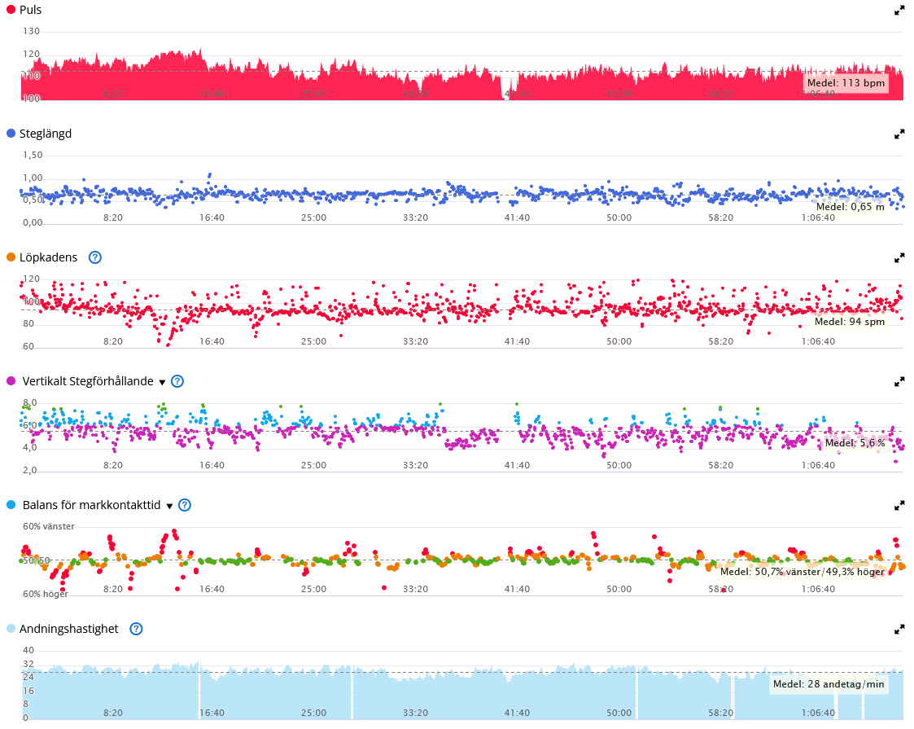
Task: Click the Vertikalt Stegförhållande title
Action: pos(88,381)
